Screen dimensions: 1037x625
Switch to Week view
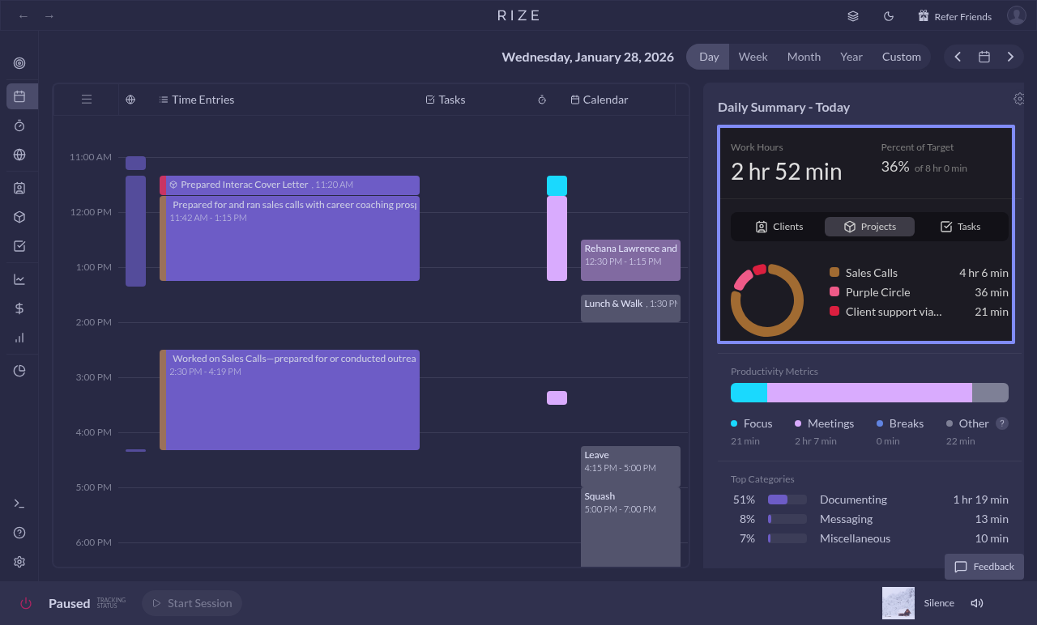pyautogui.click(x=753, y=57)
